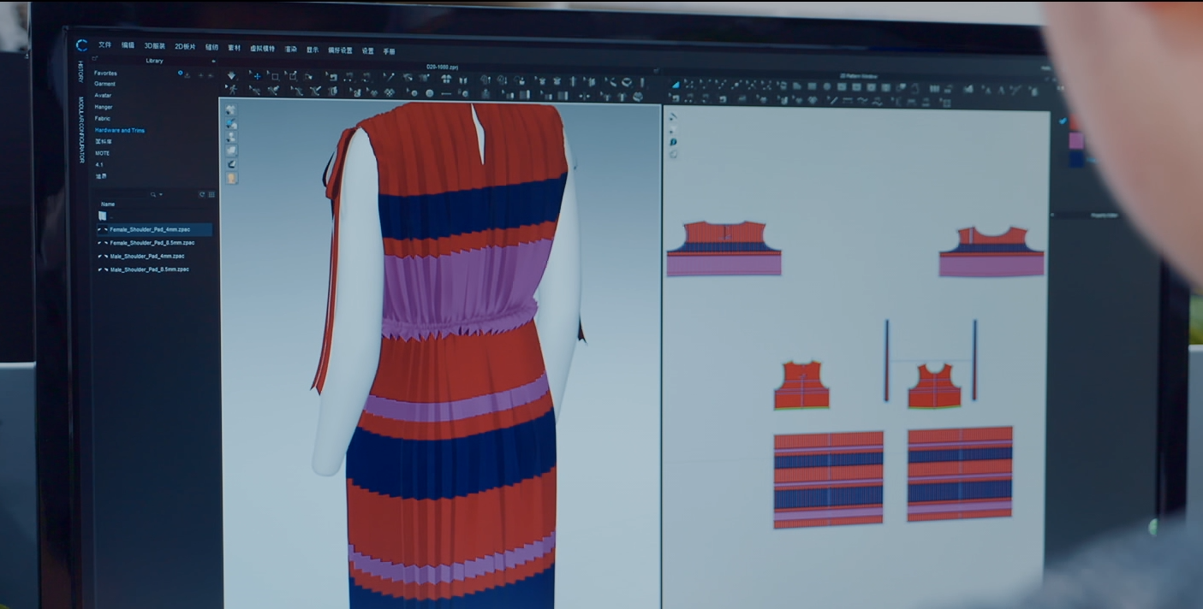The image size is (1203, 609).
Task: Open the 文件 (File) menu
Action: (104, 45)
